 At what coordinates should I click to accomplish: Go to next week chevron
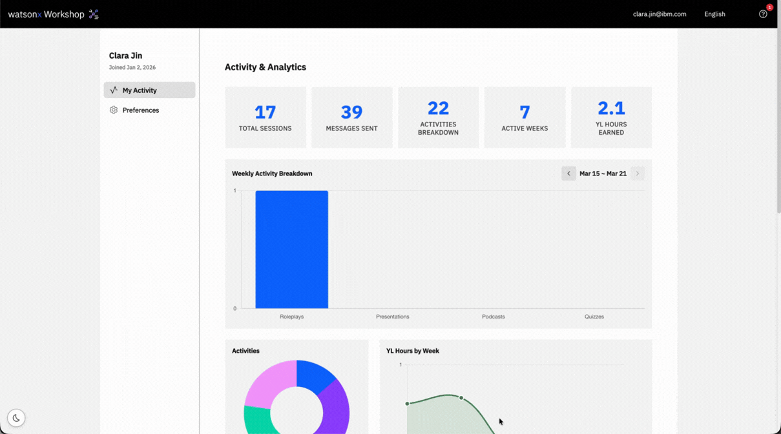pyautogui.click(x=638, y=173)
